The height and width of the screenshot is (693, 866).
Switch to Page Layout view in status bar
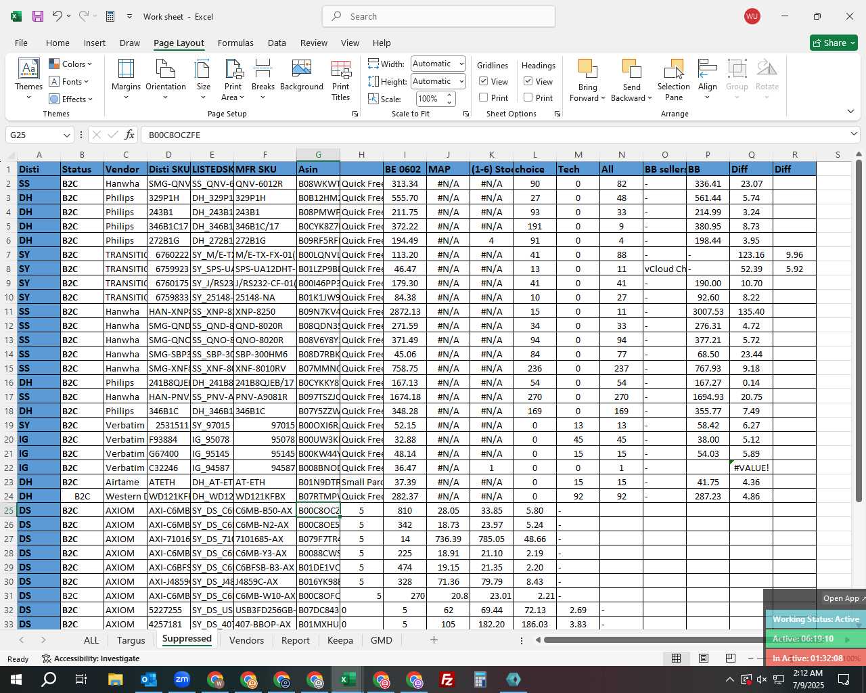pos(704,658)
